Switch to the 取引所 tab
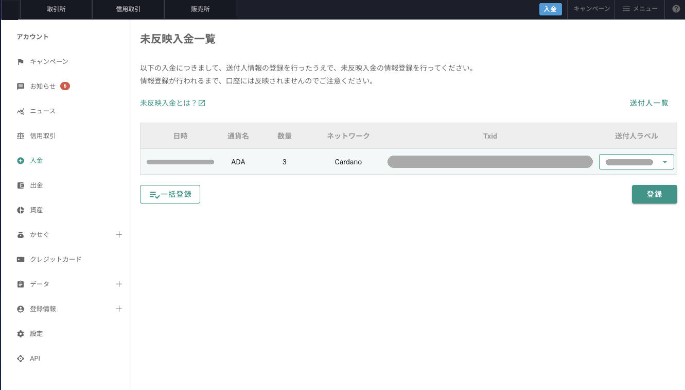This screenshot has height=390, width=685. [56, 9]
